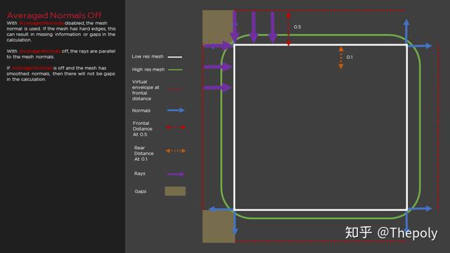
Task: Click the "Virtual envelope at frontal distance" label
Action: pyautogui.click(x=146, y=90)
